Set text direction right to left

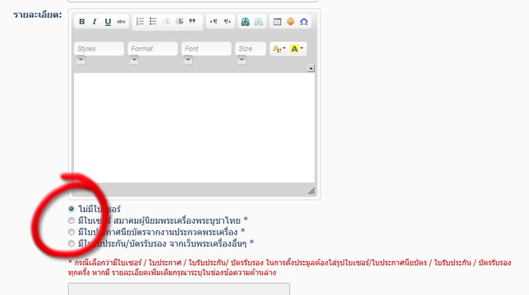click(227, 22)
